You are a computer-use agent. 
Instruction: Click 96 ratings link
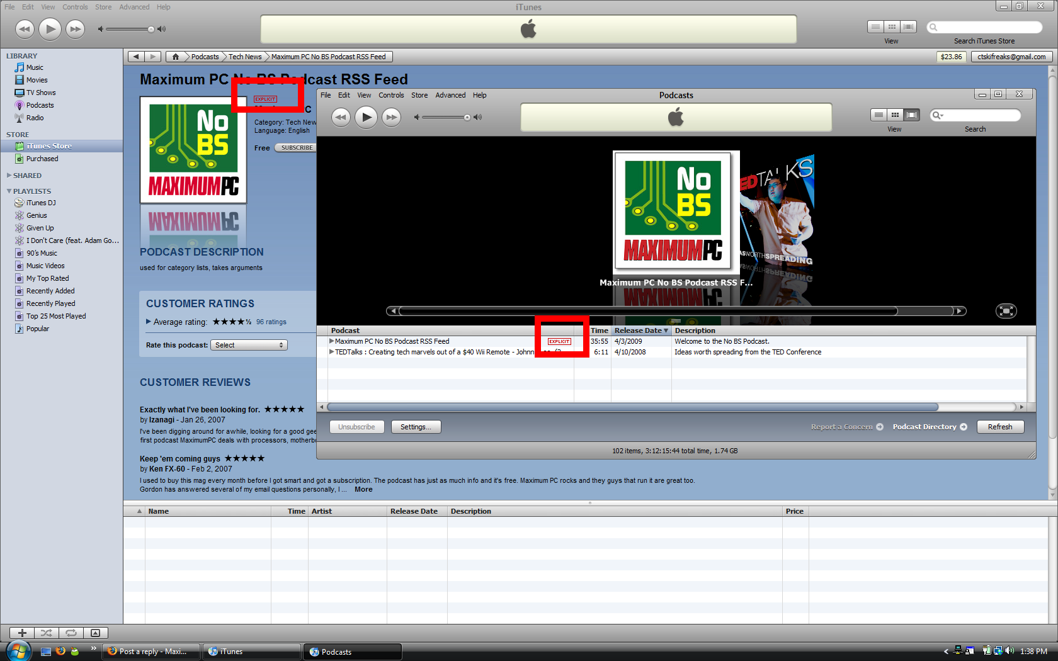271,322
